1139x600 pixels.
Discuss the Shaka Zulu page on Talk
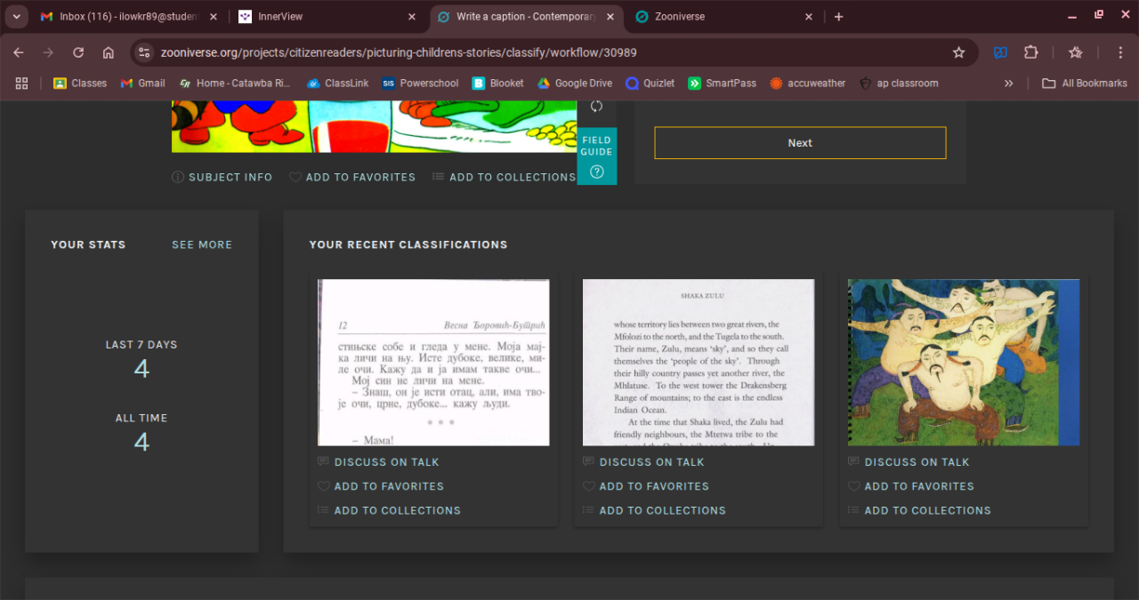tap(644, 462)
